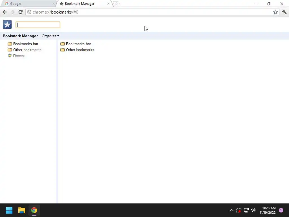
Task: Click the Other bookmarks folder icon in the tree
Action: click(x=10, y=50)
